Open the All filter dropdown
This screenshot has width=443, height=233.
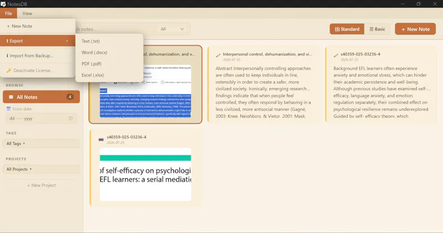172,29
